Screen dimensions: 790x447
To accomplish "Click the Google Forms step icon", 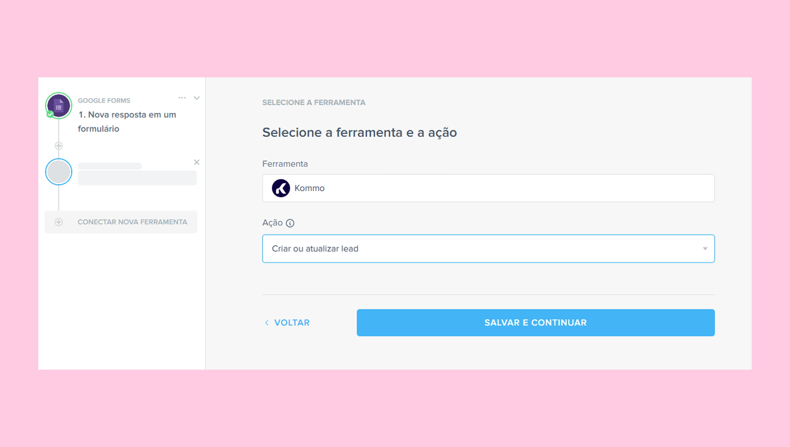I will (59, 106).
